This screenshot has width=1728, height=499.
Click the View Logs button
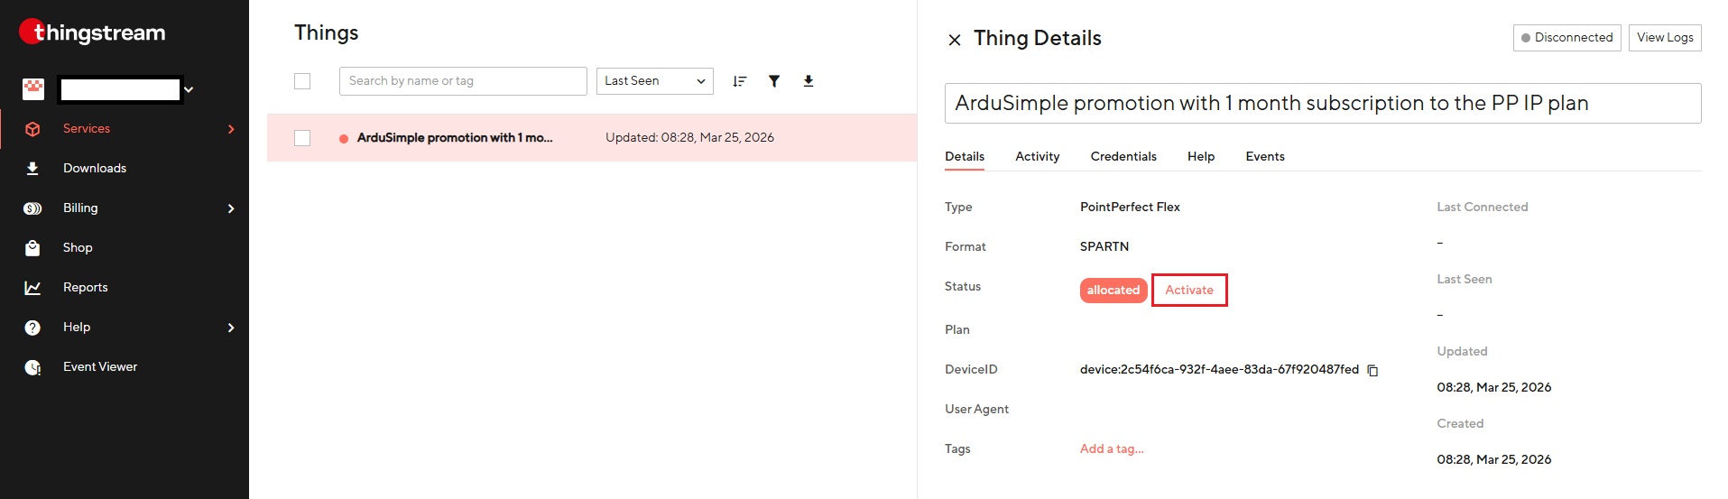pyautogui.click(x=1665, y=37)
